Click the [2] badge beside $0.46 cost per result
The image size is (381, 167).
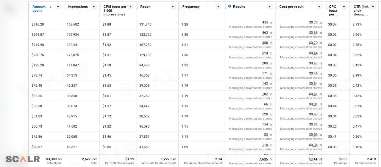(321, 74)
